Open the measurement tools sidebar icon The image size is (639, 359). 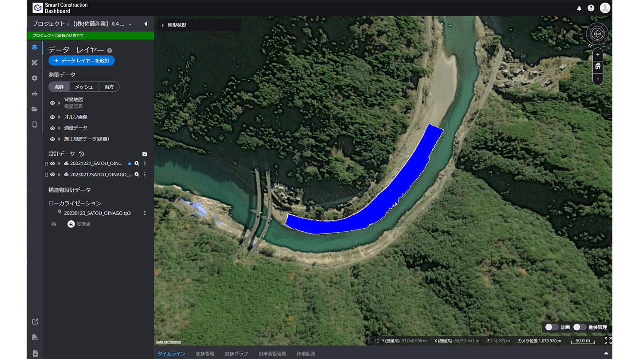pyautogui.click(x=35, y=63)
